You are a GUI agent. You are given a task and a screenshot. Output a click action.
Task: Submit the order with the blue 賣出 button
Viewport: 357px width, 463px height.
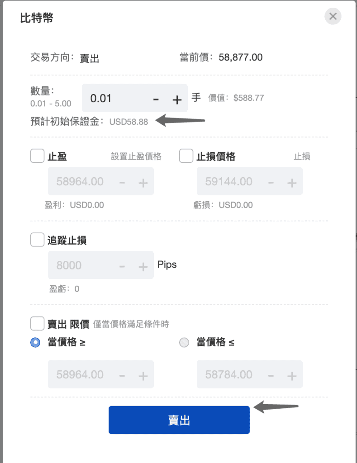[179, 420]
